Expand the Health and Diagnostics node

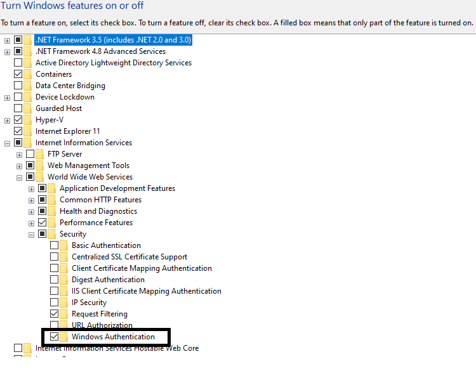pyautogui.click(x=31, y=212)
